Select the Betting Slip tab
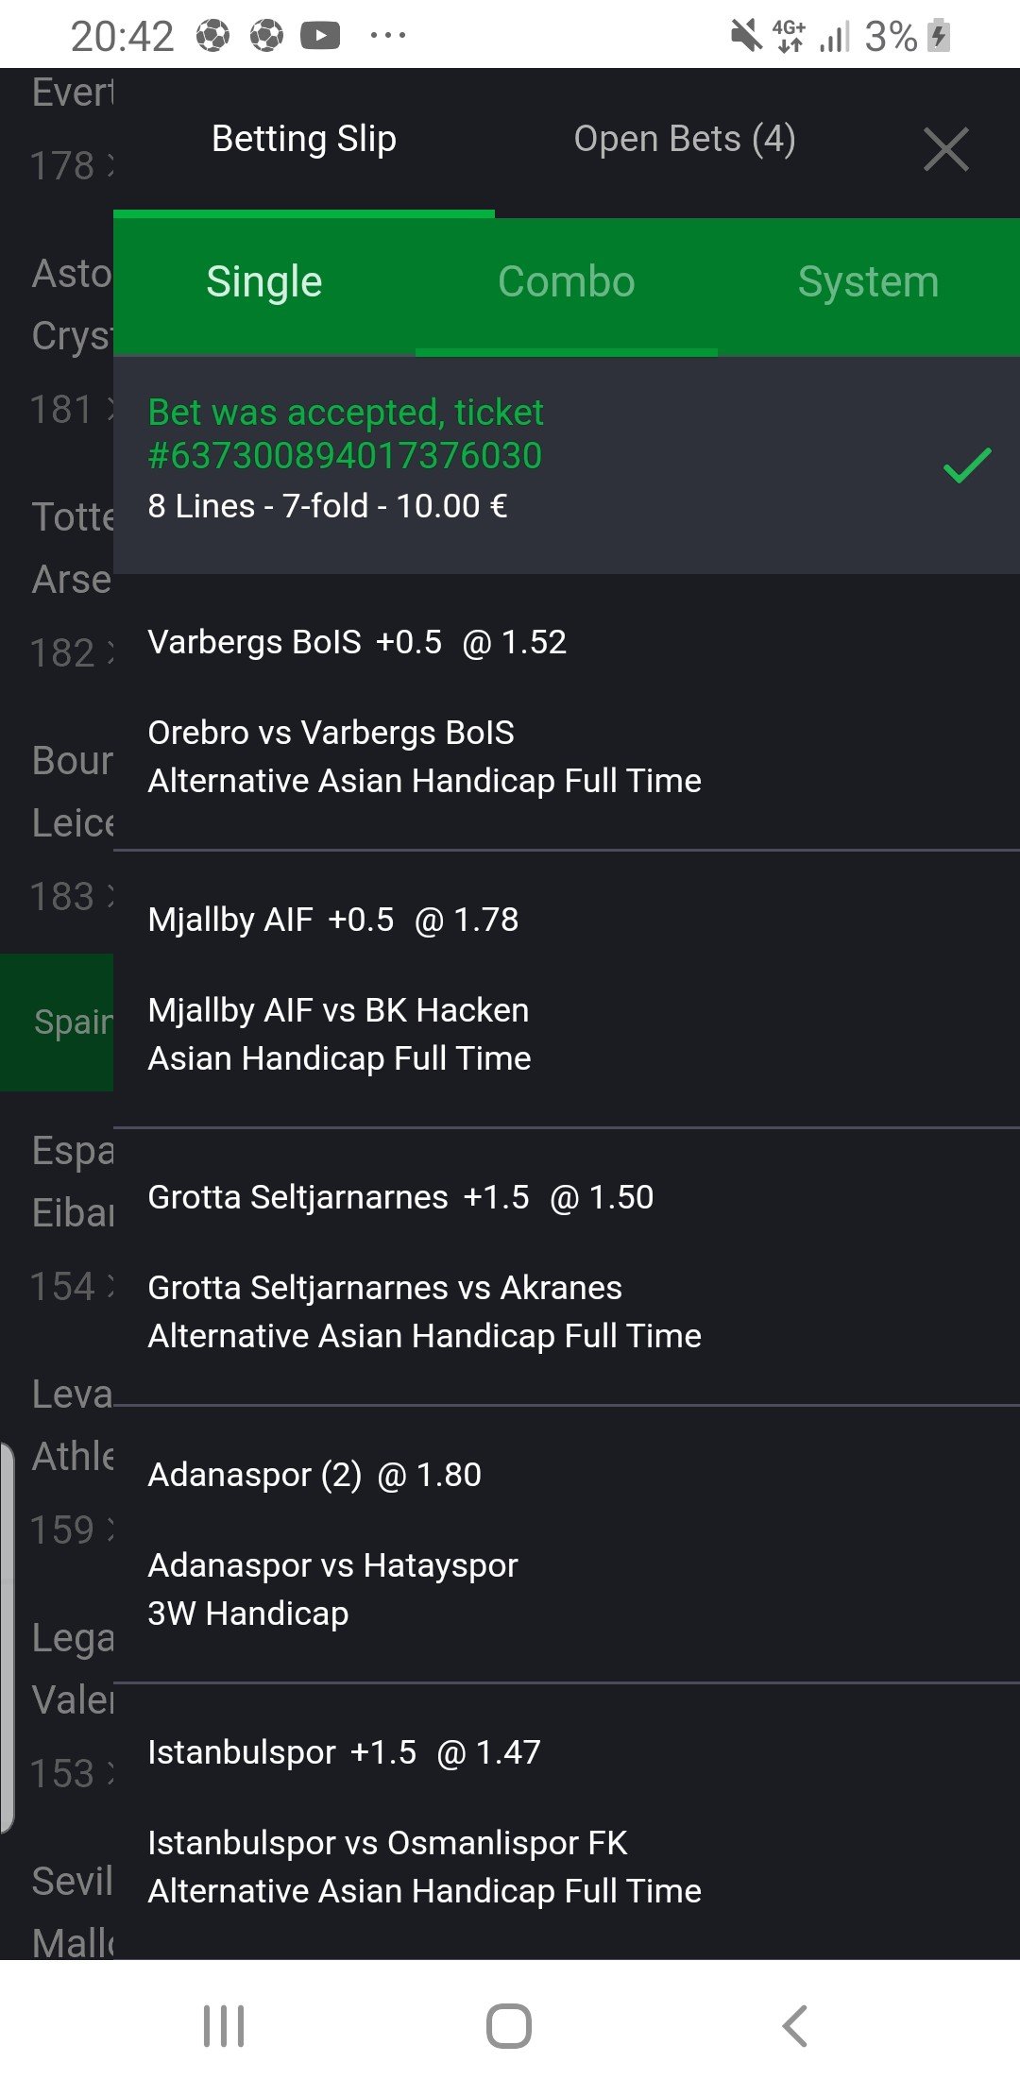This screenshot has width=1020, height=2096. pyautogui.click(x=303, y=139)
